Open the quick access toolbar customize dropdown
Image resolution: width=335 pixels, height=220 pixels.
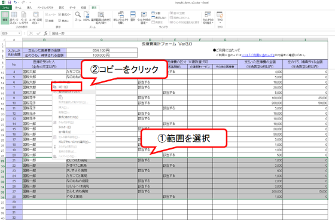coord(30,2)
